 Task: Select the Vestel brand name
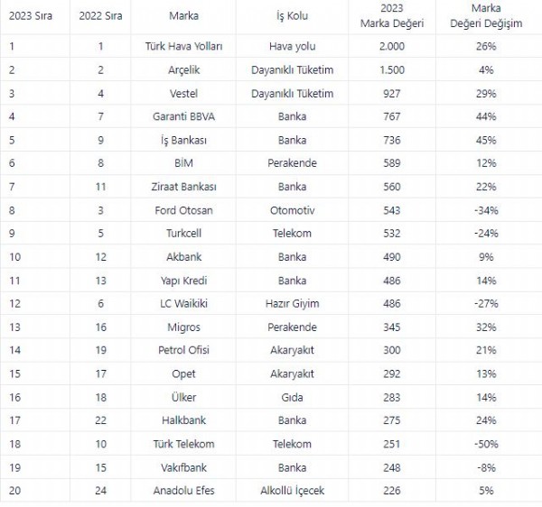[x=183, y=93]
